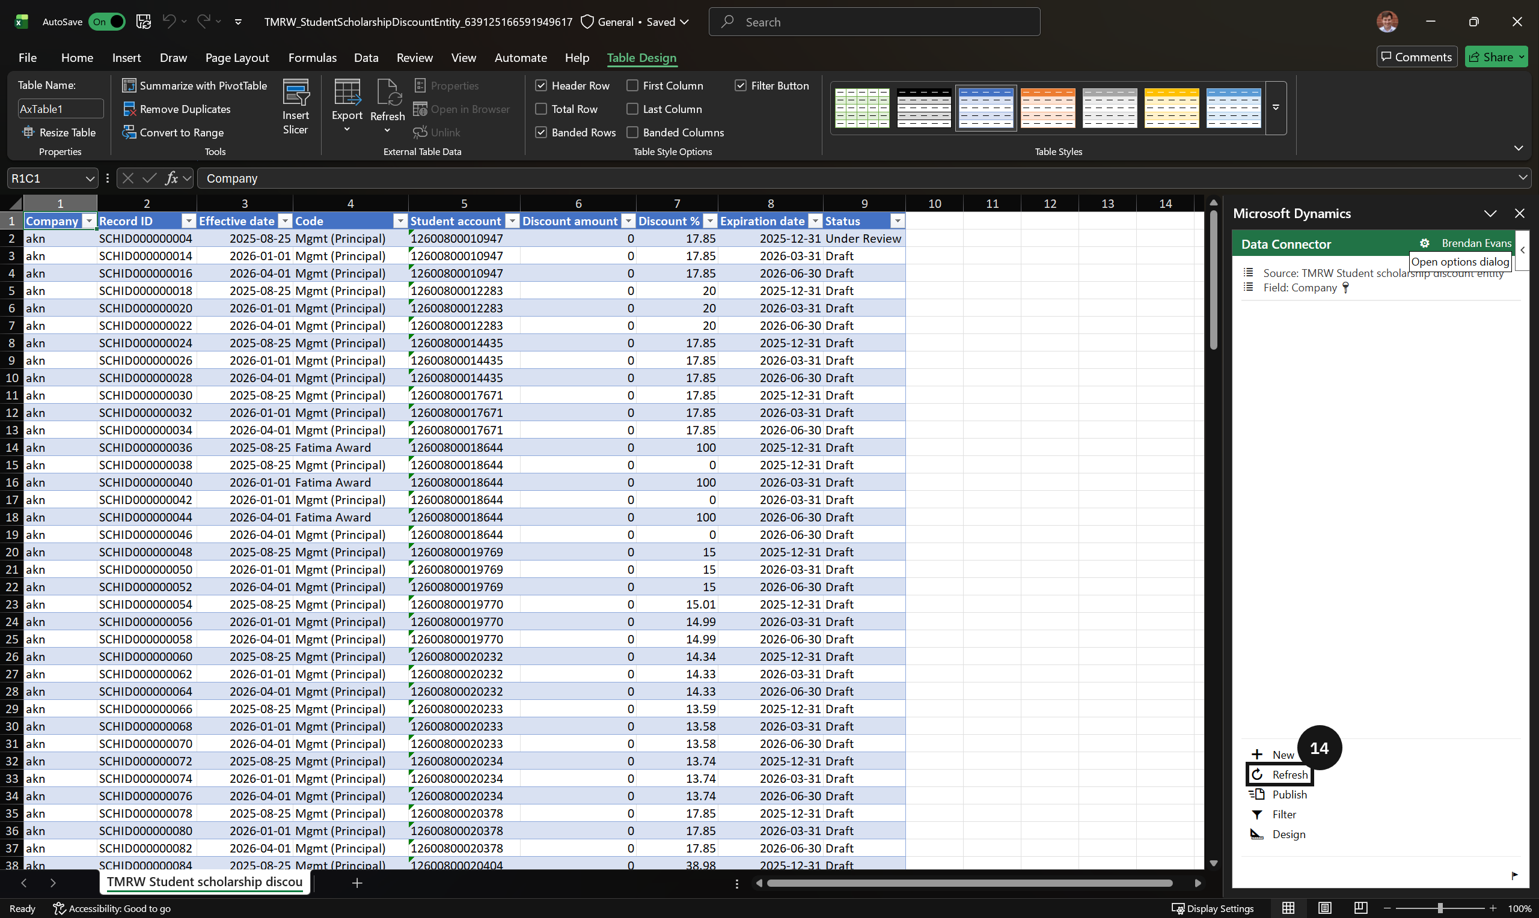Viewport: 1539px width, 918px height.
Task: Click the zoom slider in status bar
Action: click(1439, 908)
